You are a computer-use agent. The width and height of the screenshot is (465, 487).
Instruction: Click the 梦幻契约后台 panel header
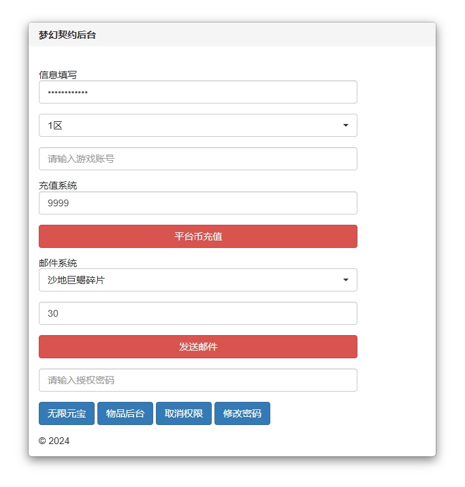coord(232,35)
